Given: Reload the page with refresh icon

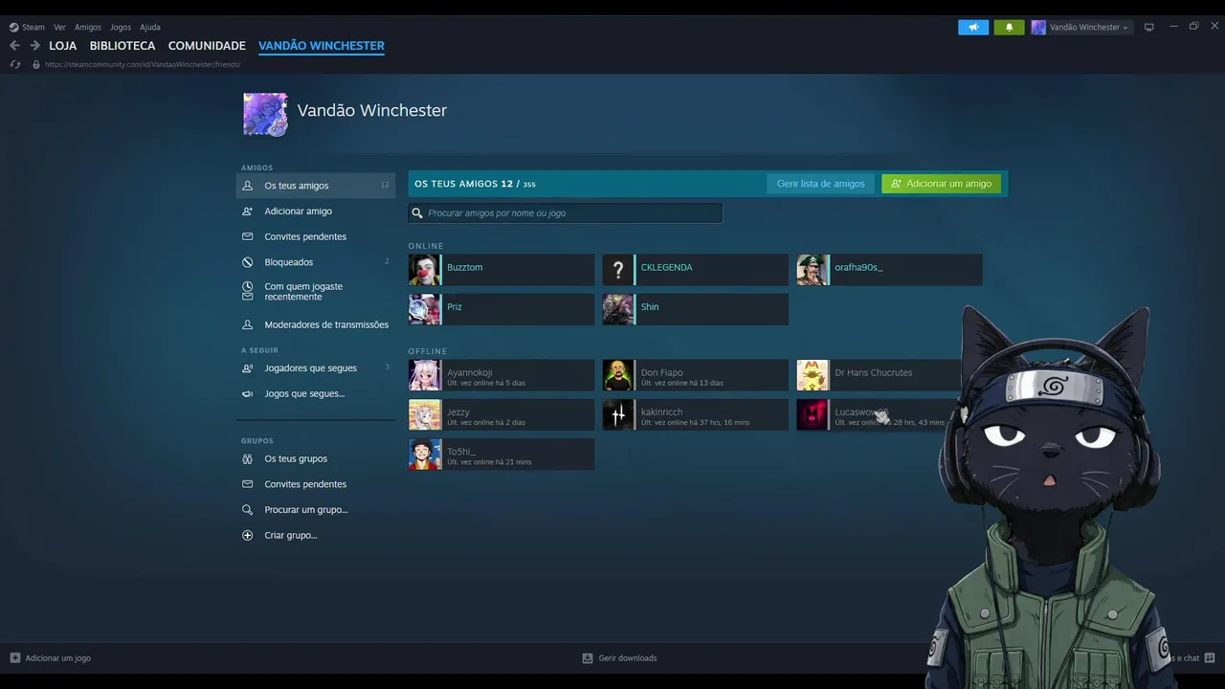Looking at the screenshot, I should coord(14,64).
